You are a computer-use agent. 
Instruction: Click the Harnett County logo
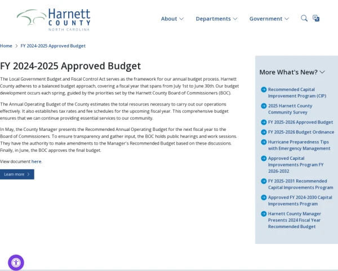click(x=54, y=19)
